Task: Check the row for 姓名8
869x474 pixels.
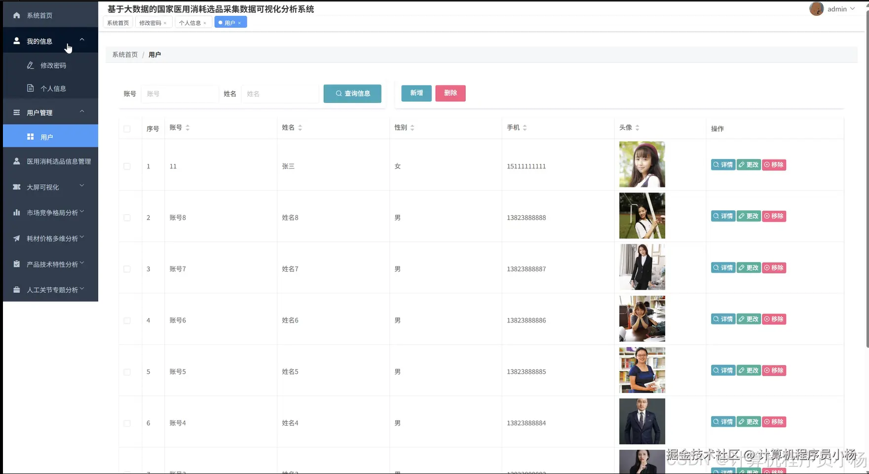Action: click(127, 218)
